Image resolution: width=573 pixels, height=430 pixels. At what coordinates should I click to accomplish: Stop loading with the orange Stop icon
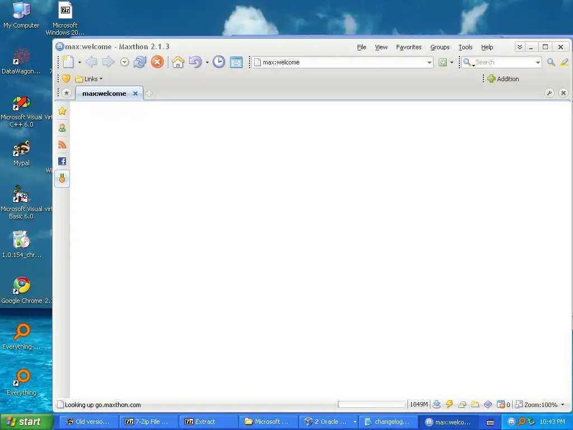[x=157, y=62]
